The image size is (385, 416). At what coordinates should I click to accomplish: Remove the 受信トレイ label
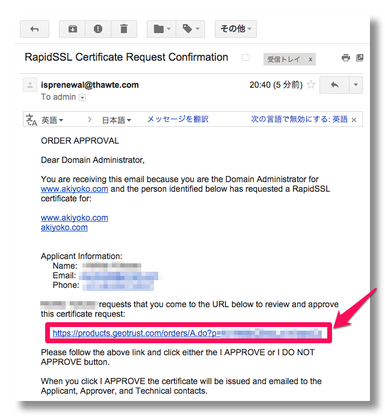click(310, 60)
